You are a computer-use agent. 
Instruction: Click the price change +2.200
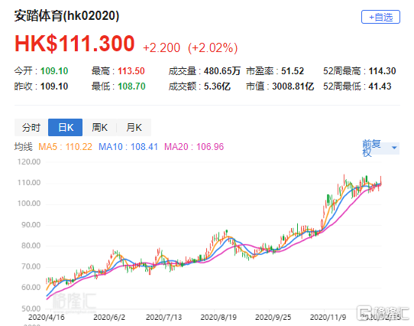(161, 48)
